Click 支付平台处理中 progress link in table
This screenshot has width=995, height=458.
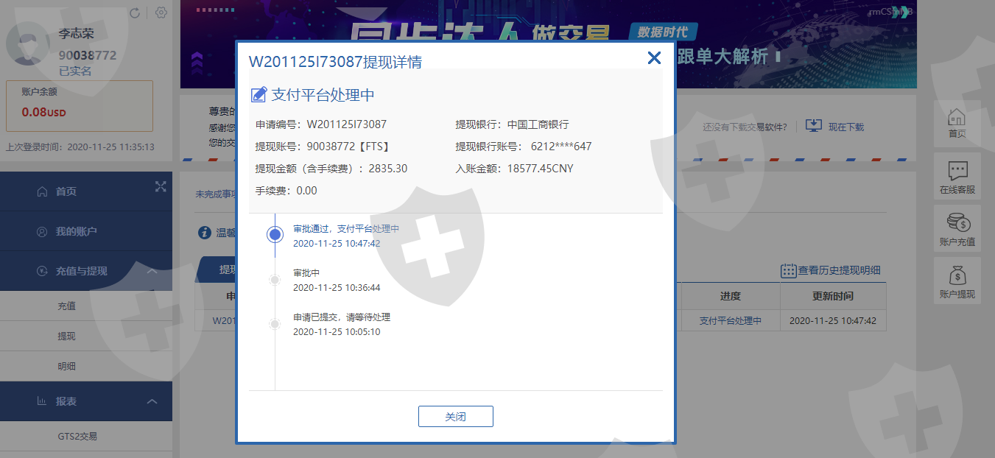(x=731, y=321)
